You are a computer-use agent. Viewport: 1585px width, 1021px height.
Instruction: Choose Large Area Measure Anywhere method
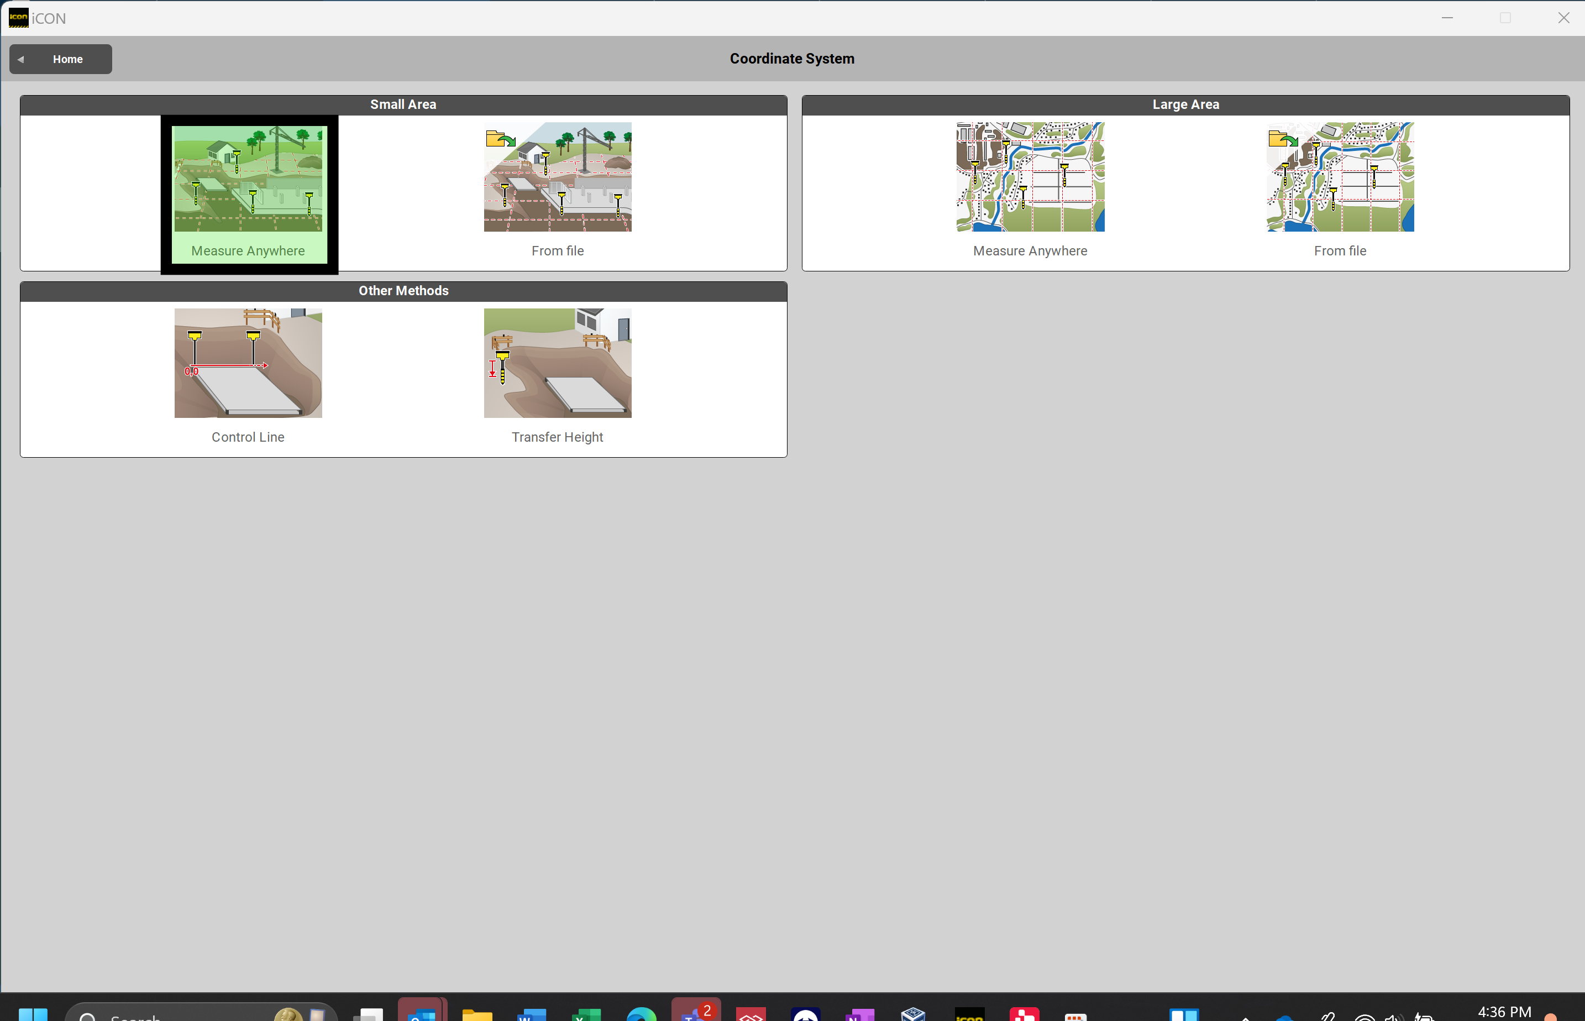tap(1030, 189)
